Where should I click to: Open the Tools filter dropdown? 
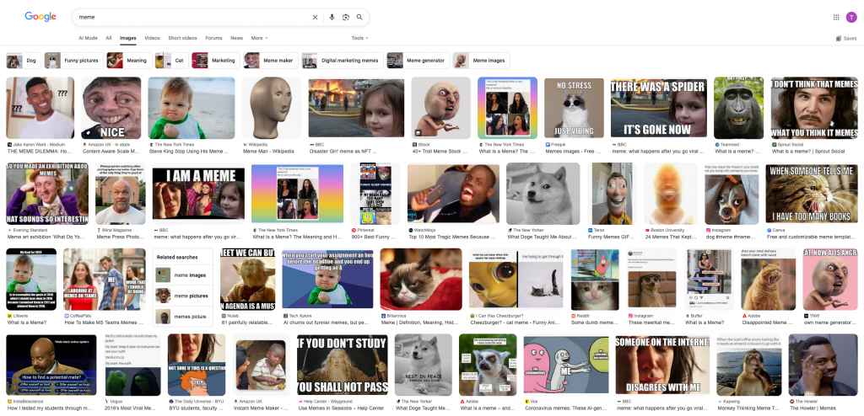(x=360, y=38)
